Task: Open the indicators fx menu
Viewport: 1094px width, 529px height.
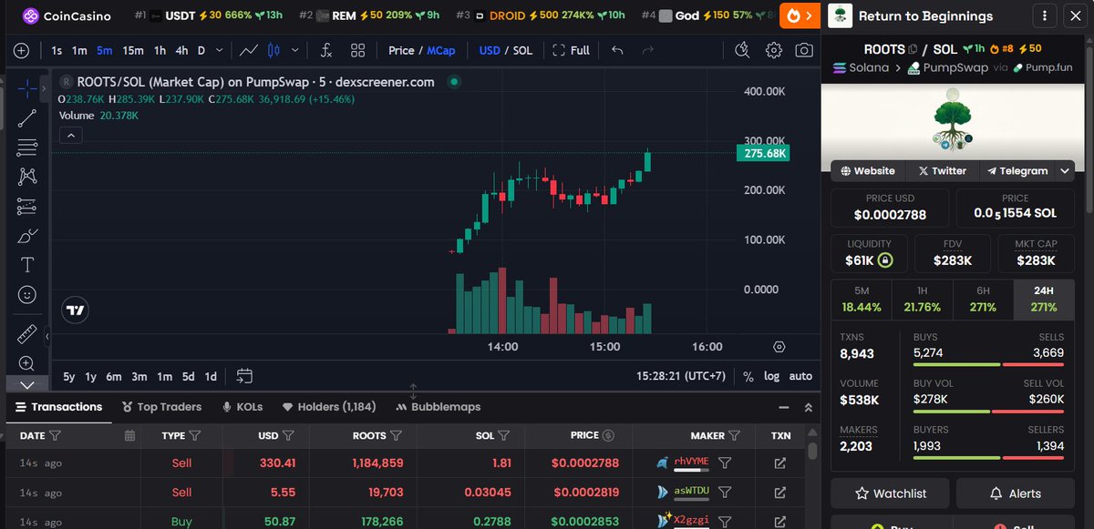Action: pyautogui.click(x=325, y=51)
